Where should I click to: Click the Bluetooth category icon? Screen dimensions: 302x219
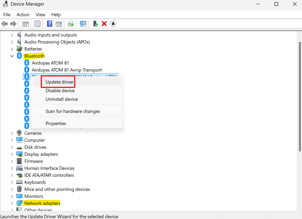click(x=19, y=56)
